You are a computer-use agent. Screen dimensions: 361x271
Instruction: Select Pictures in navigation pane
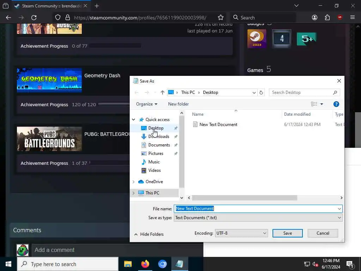(x=155, y=153)
